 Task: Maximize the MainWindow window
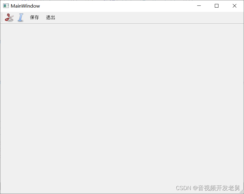[x=217, y=6]
